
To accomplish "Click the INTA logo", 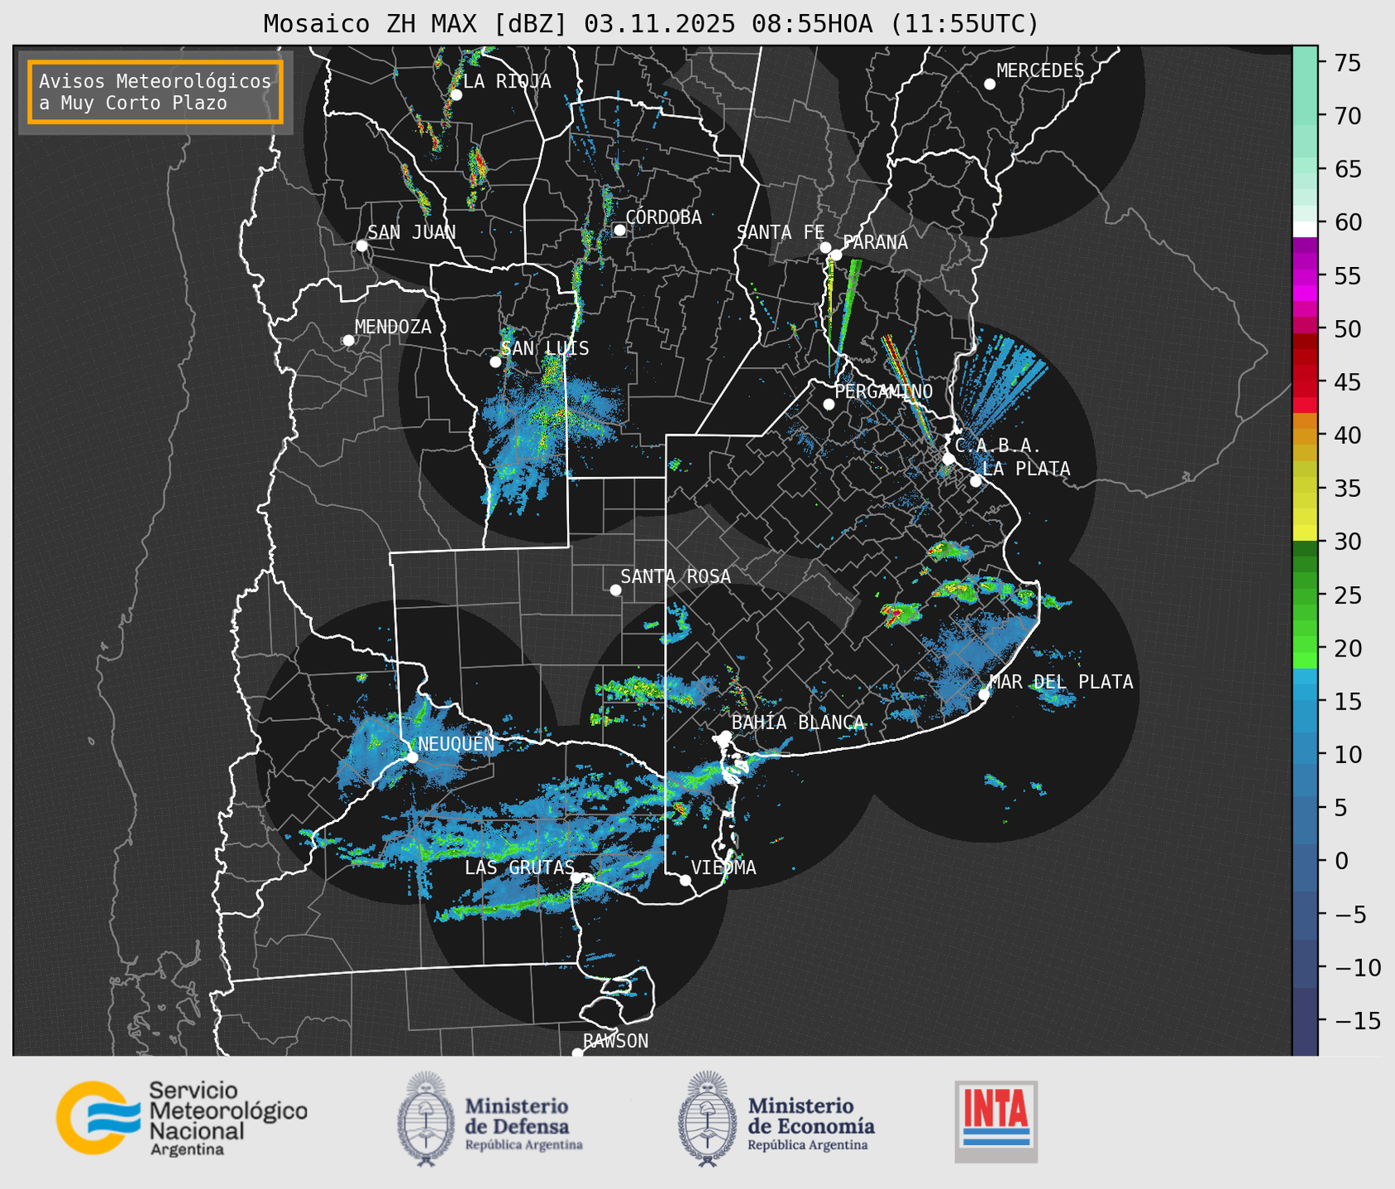I will coord(996,1121).
